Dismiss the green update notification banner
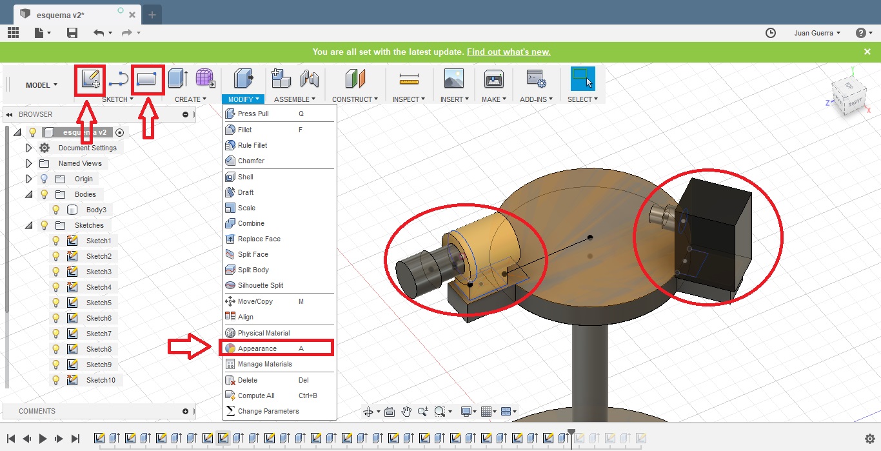The height and width of the screenshot is (451, 881). coord(867,52)
